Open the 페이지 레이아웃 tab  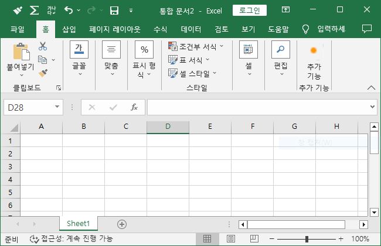(x=115, y=29)
